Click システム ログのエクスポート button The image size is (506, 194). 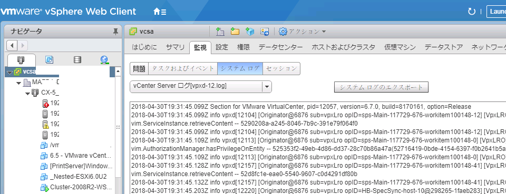pyautogui.click(x=381, y=87)
